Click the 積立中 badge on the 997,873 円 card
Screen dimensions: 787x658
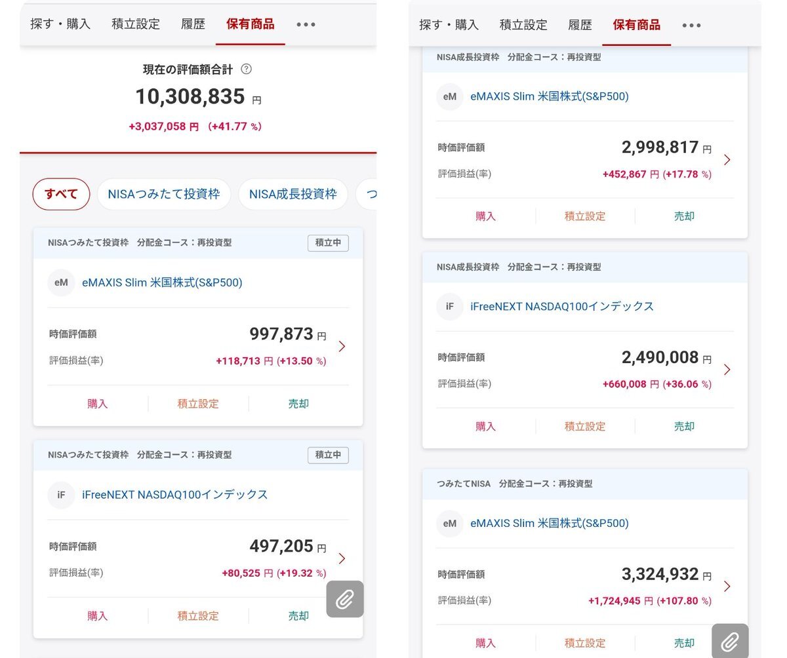pyautogui.click(x=328, y=242)
